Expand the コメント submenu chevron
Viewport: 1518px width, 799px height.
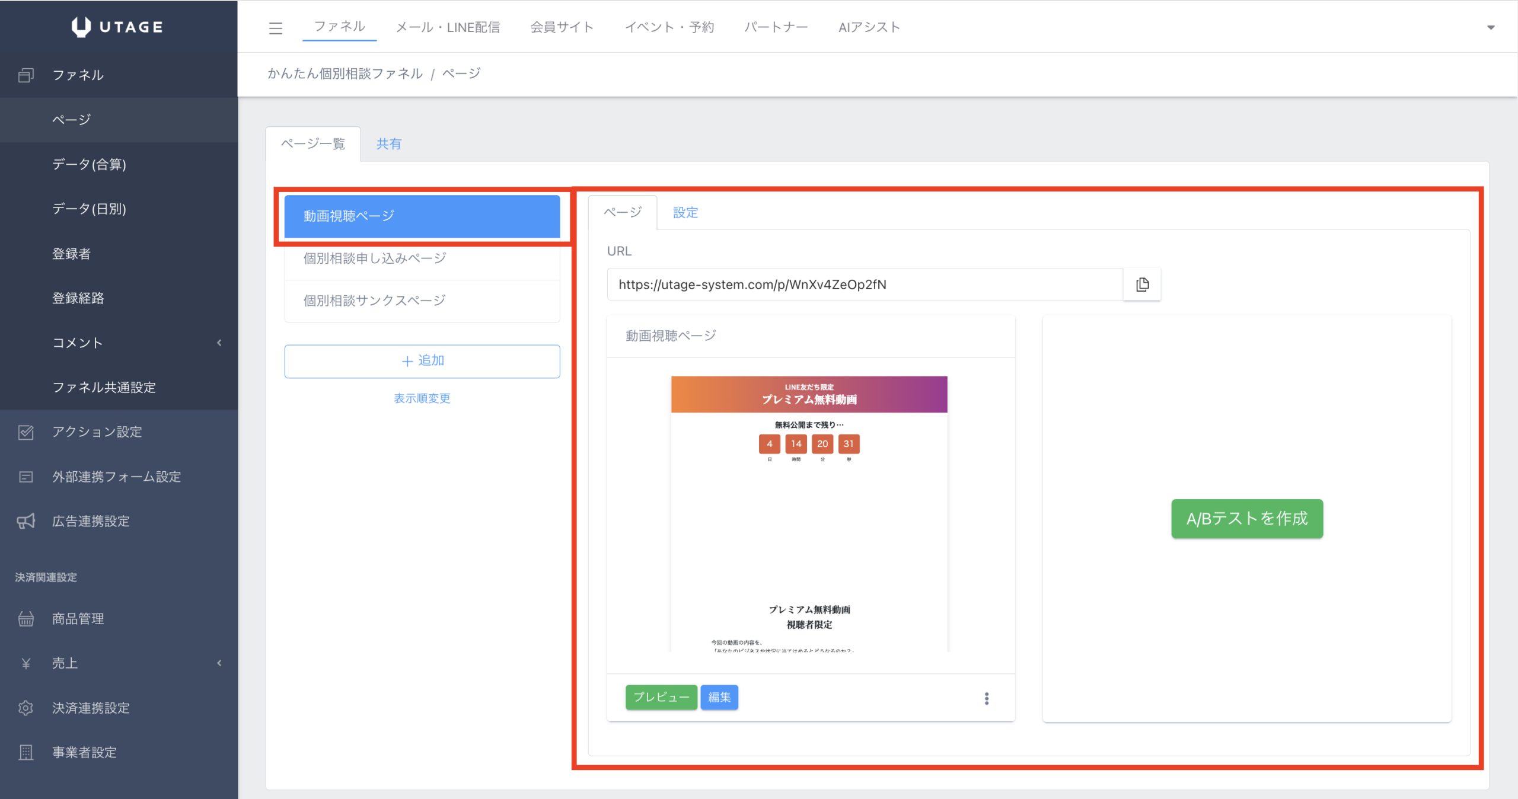[x=219, y=343]
